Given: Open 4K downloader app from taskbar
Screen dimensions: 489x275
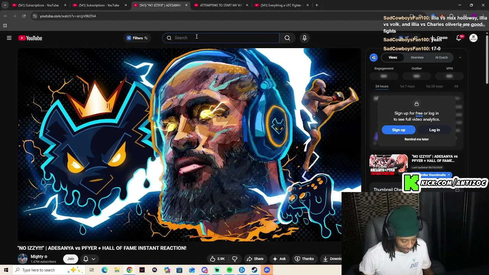Looking at the screenshot, I should pyautogui.click(x=155, y=270).
